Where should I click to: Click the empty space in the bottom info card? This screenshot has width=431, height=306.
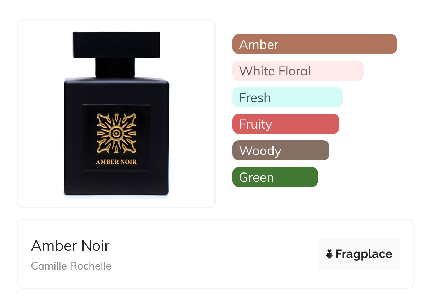(212, 254)
